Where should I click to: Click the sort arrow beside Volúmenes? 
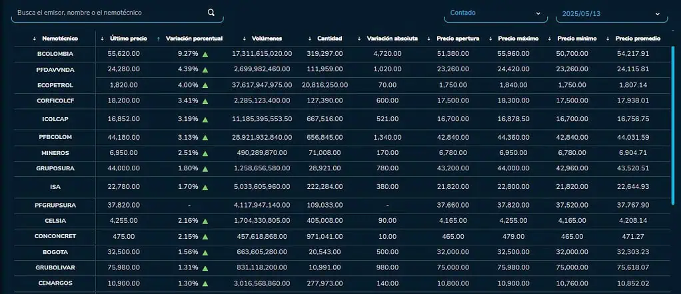(245, 39)
